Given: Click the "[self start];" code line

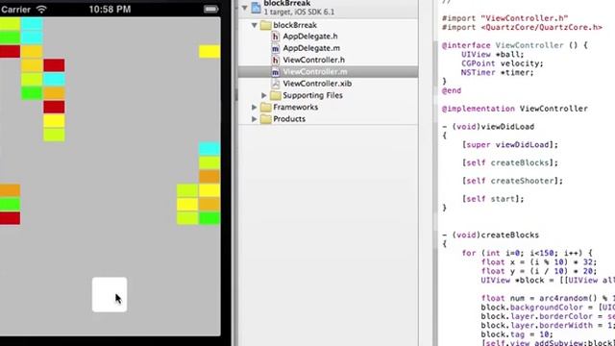Looking at the screenshot, I should (493, 199).
